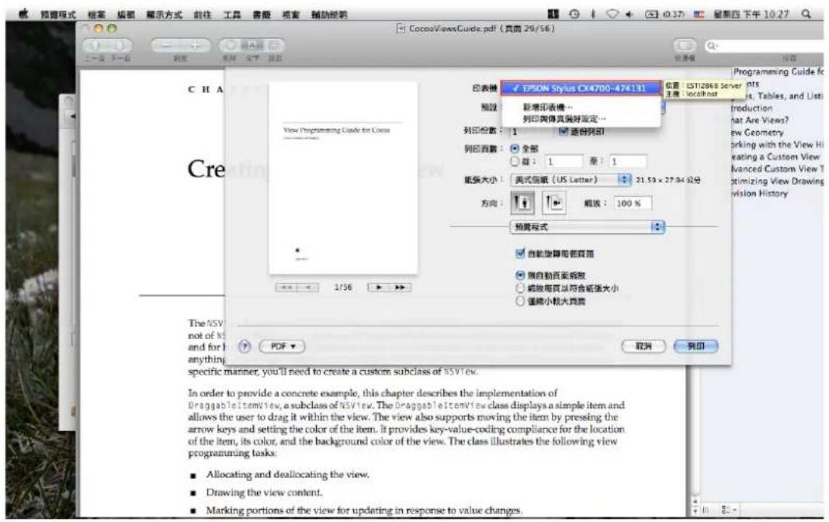Screen dimensions: 829x522
Task: Click the Wi-Fi menu bar icon
Action: point(612,14)
